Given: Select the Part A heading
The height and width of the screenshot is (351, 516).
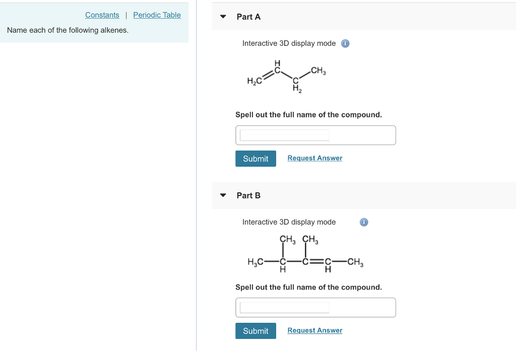Looking at the screenshot, I should click(248, 17).
